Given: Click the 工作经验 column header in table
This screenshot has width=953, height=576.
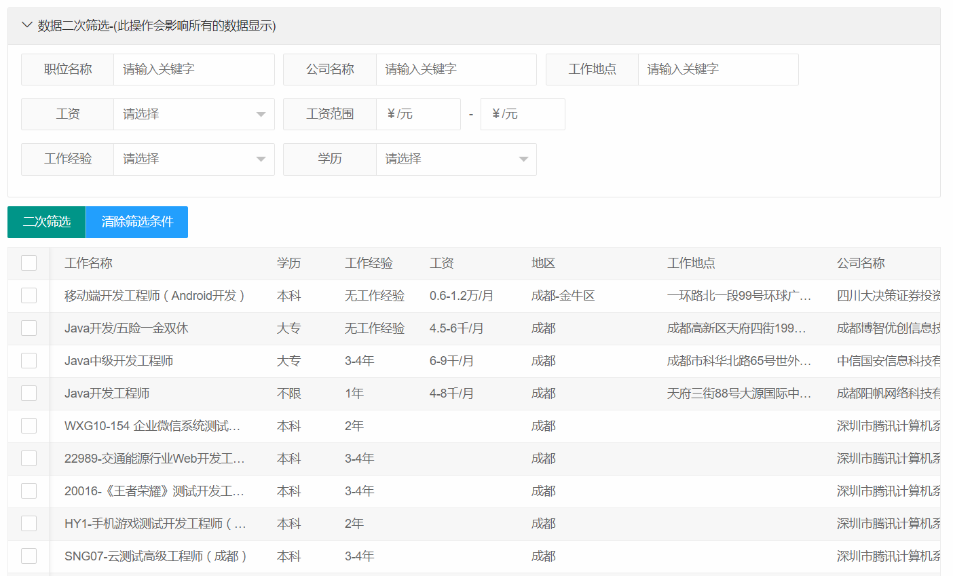Looking at the screenshot, I should tap(369, 263).
